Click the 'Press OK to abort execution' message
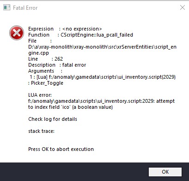Screen dimensions: 189x181 click(61, 149)
